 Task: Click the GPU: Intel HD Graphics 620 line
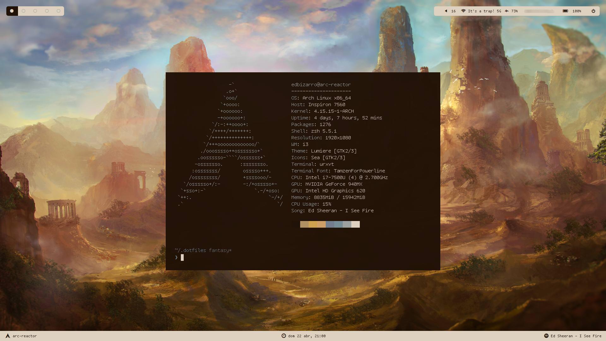(x=328, y=191)
